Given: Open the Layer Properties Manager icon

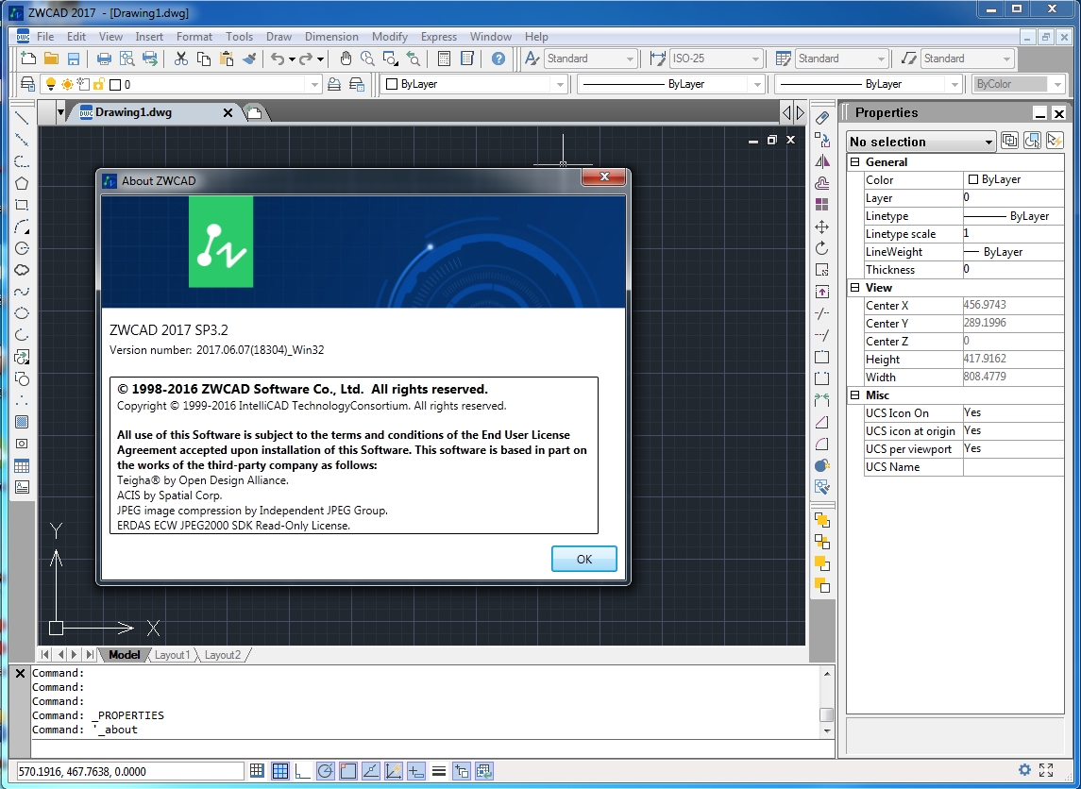Looking at the screenshot, I should 28,84.
